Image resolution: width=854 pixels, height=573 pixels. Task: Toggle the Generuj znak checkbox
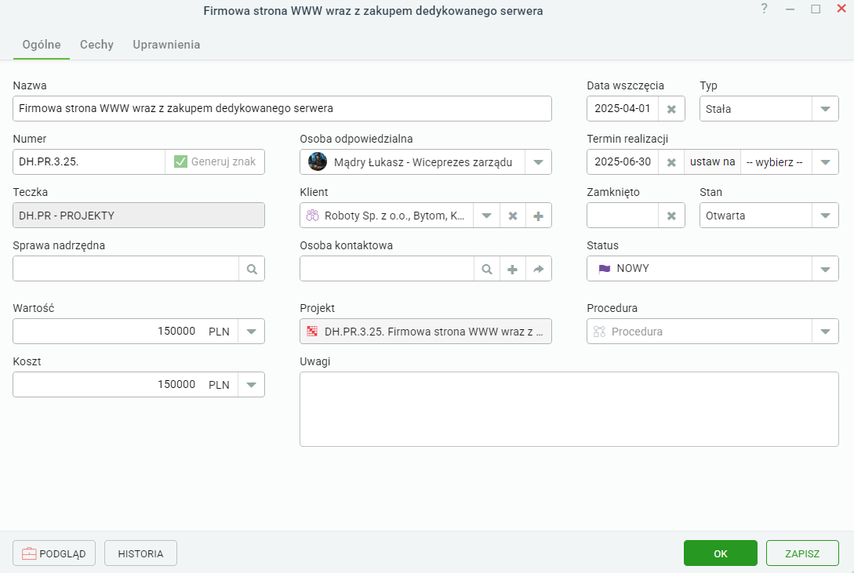click(x=180, y=161)
